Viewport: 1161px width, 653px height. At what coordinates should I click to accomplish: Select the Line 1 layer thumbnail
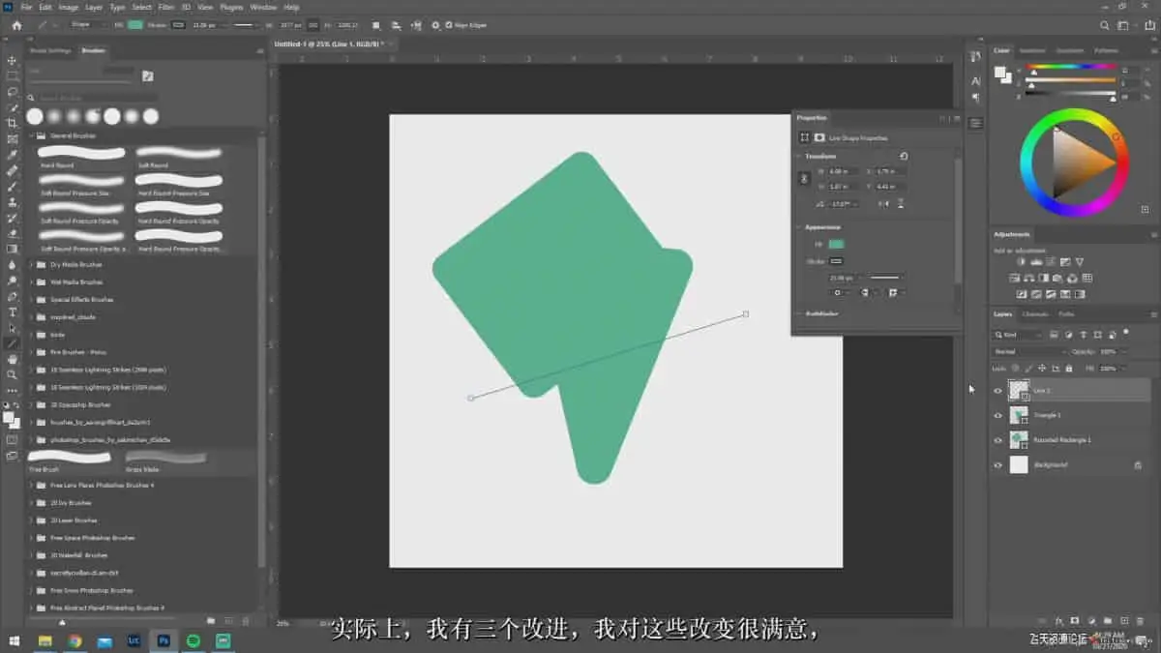click(1018, 390)
